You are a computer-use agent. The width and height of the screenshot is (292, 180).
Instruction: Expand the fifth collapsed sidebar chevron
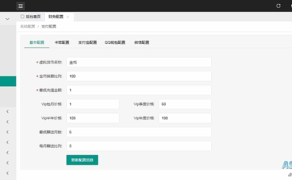7,152
